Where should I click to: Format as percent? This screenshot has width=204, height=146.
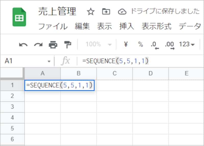141,44
